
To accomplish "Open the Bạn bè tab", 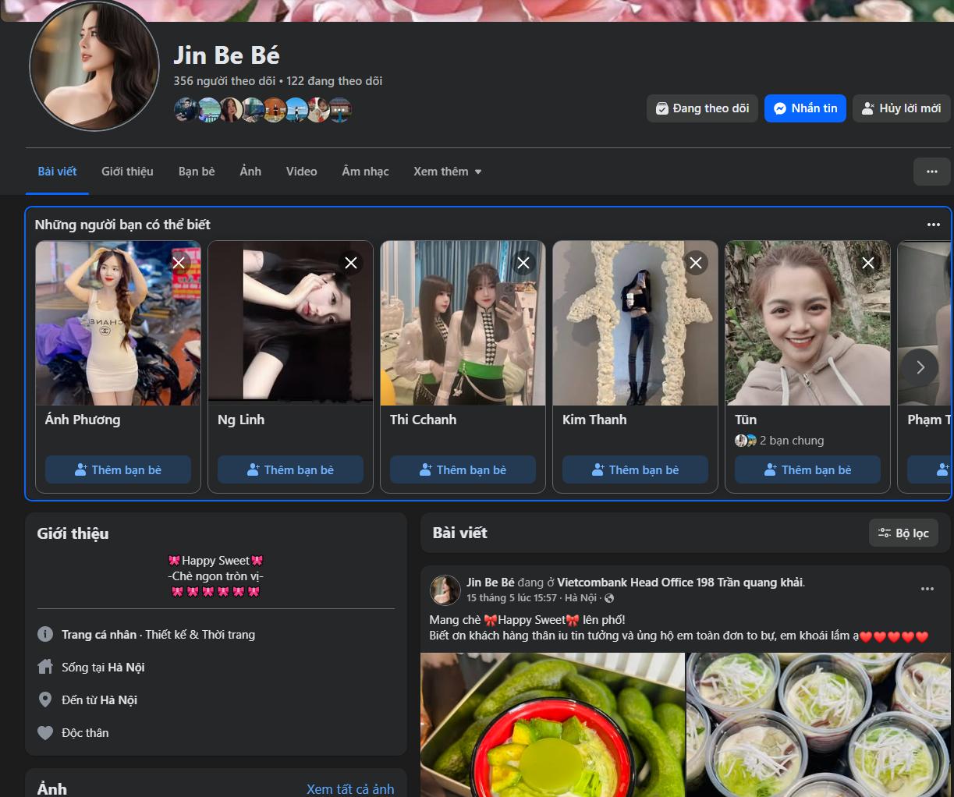I will click(x=197, y=171).
